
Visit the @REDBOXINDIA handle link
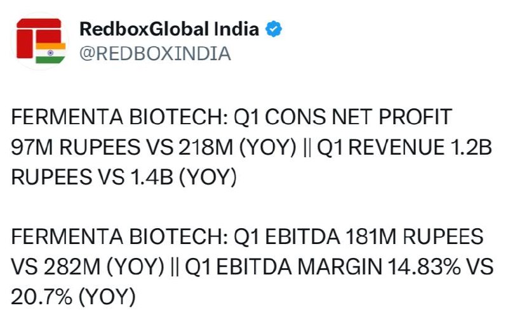coord(155,54)
